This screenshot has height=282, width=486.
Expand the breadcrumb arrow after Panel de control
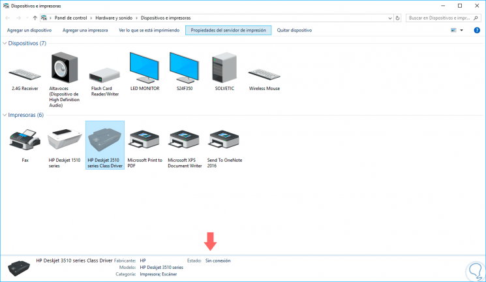click(x=91, y=18)
